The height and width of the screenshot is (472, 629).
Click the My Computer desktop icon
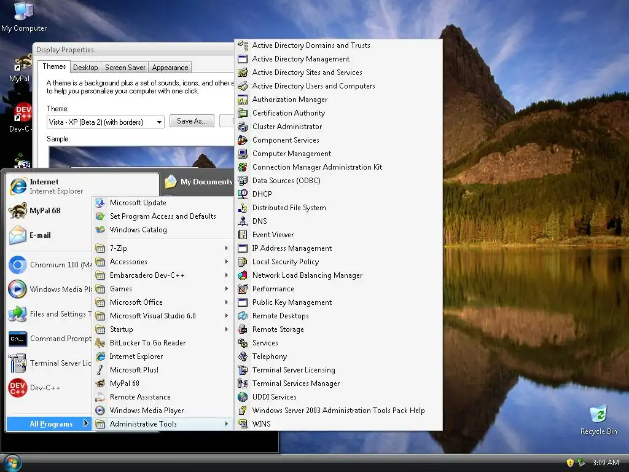24,17
